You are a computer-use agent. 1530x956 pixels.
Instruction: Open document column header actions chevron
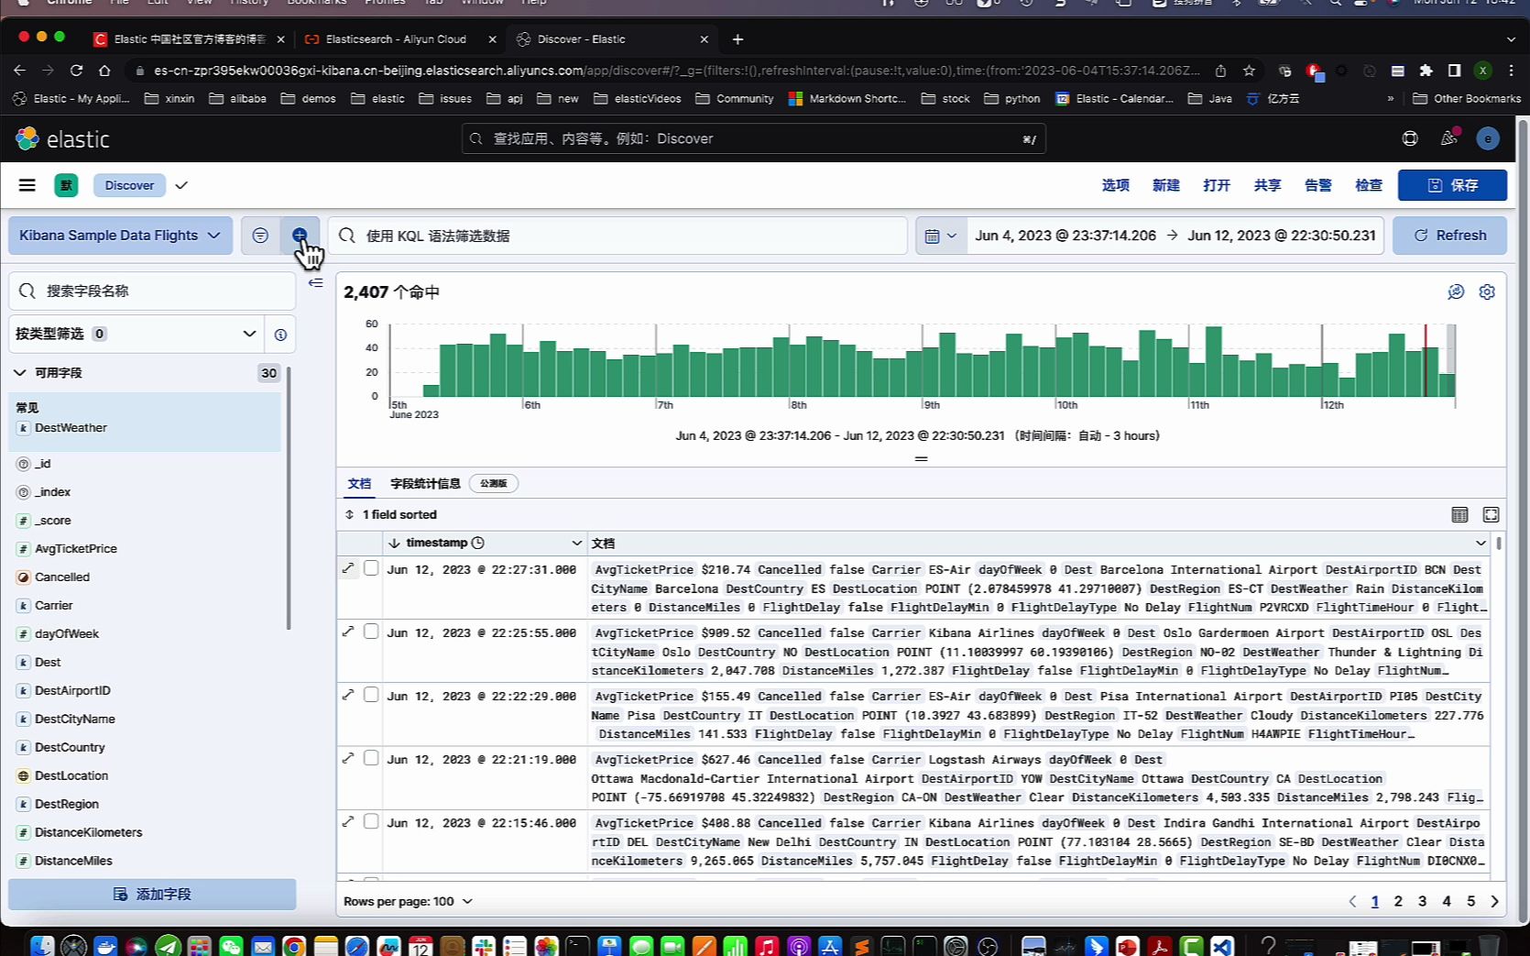coord(1481,543)
